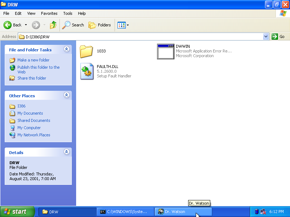Click the battery tray icon
Viewport: 290px width, 217px height.
(x=257, y=212)
